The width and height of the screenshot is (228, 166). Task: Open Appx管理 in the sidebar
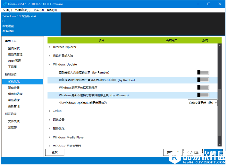[14, 61]
